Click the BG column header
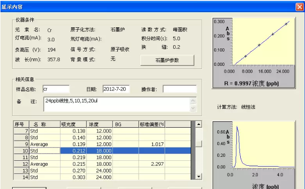305x189 pixels. tap(126, 124)
